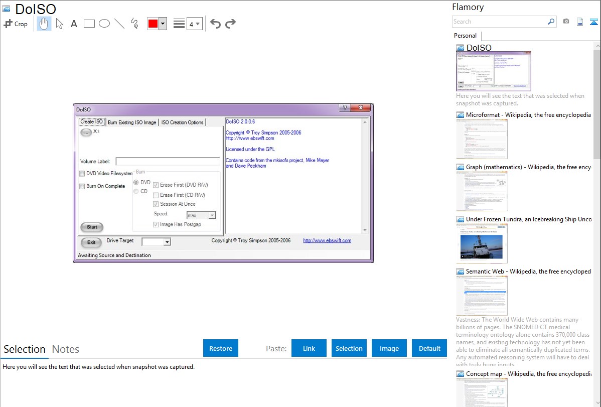Screen dimensions: 601x407
Task: Click the DoISO title app icon
Action: (6, 9)
